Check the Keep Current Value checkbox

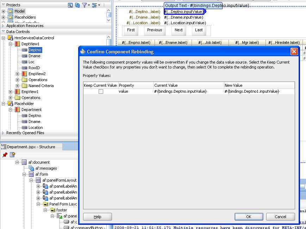[101, 91]
